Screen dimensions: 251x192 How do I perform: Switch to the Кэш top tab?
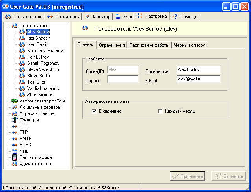click(124, 16)
